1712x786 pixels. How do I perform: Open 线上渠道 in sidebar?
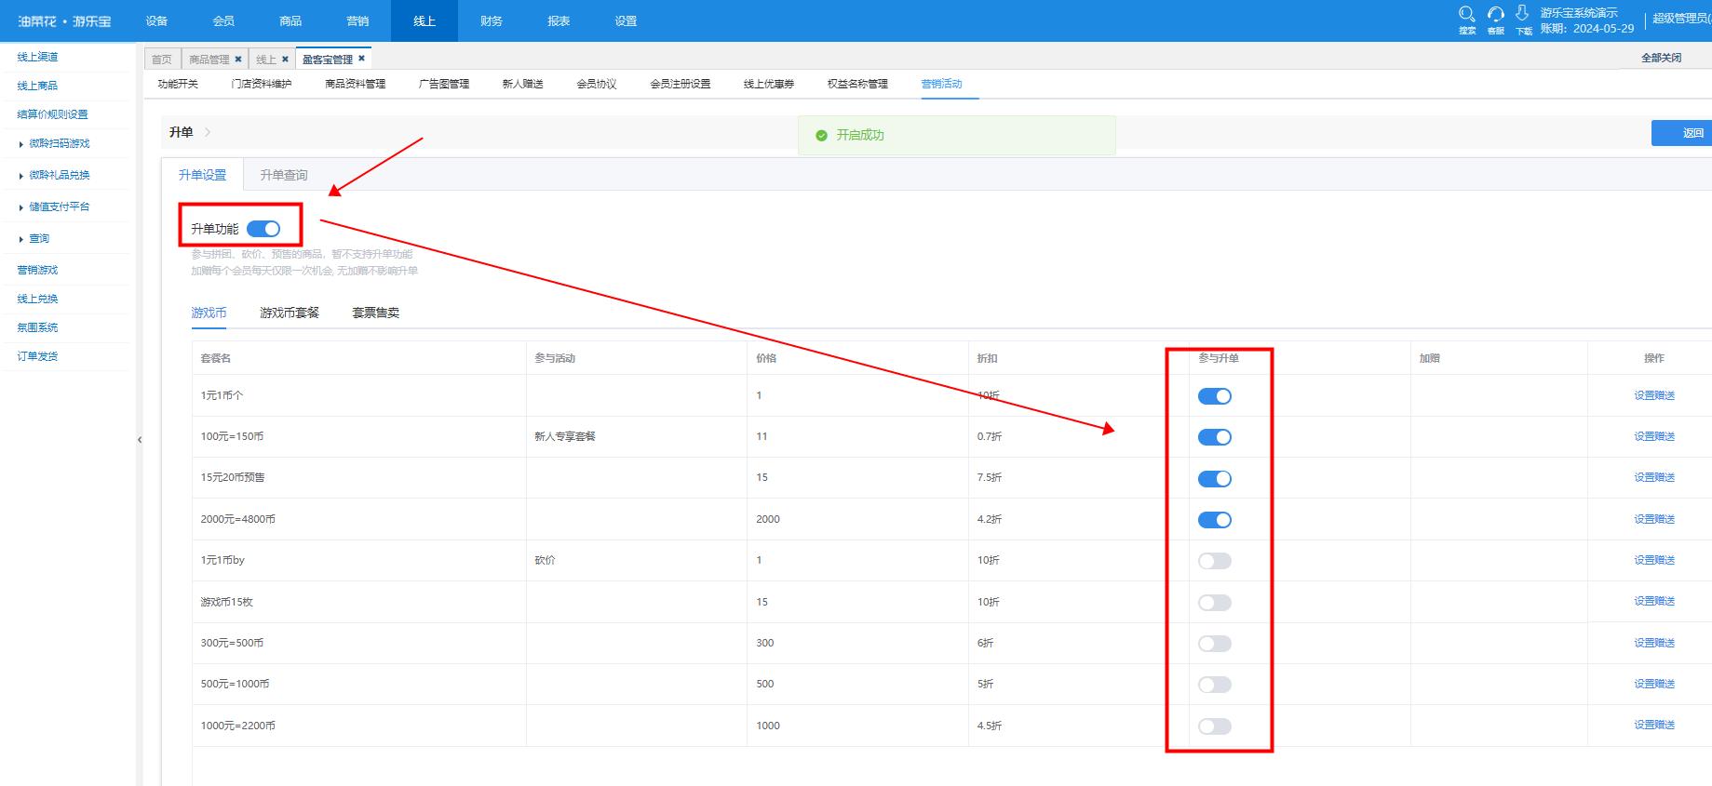[x=37, y=57]
